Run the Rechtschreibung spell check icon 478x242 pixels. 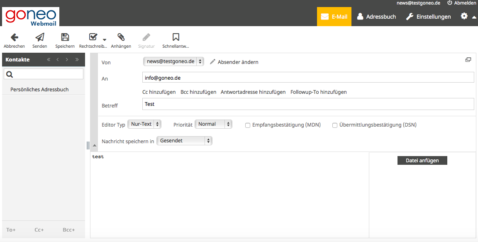(93, 37)
